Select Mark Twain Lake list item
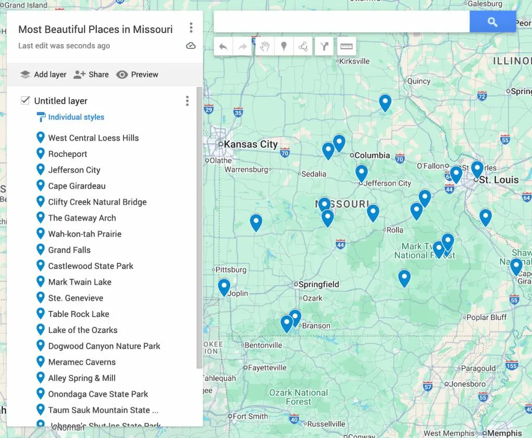 click(79, 282)
